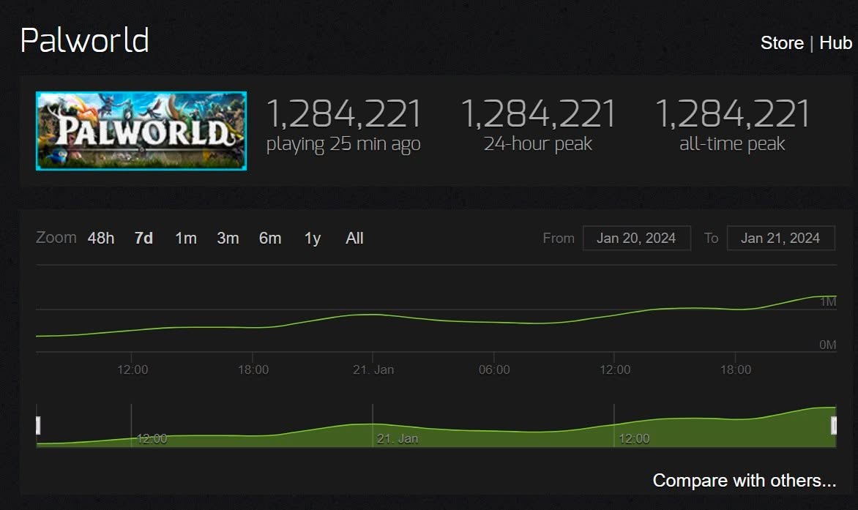Image resolution: width=858 pixels, height=510 pixels.
Task: Select the 48h zoom range
Action: point(101,239)
